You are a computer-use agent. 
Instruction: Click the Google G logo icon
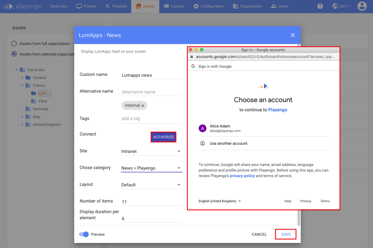click(193, 66)
